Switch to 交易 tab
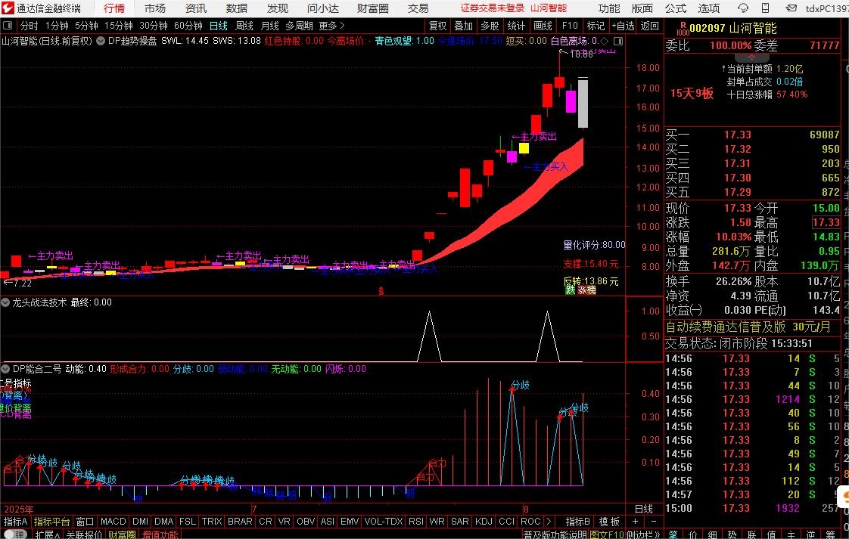 tap(418, 8)
